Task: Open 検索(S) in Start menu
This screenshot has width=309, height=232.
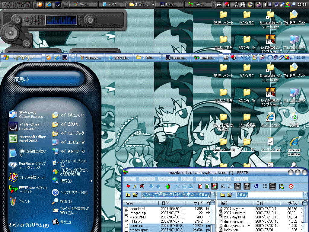Action: tap(62, 201)
